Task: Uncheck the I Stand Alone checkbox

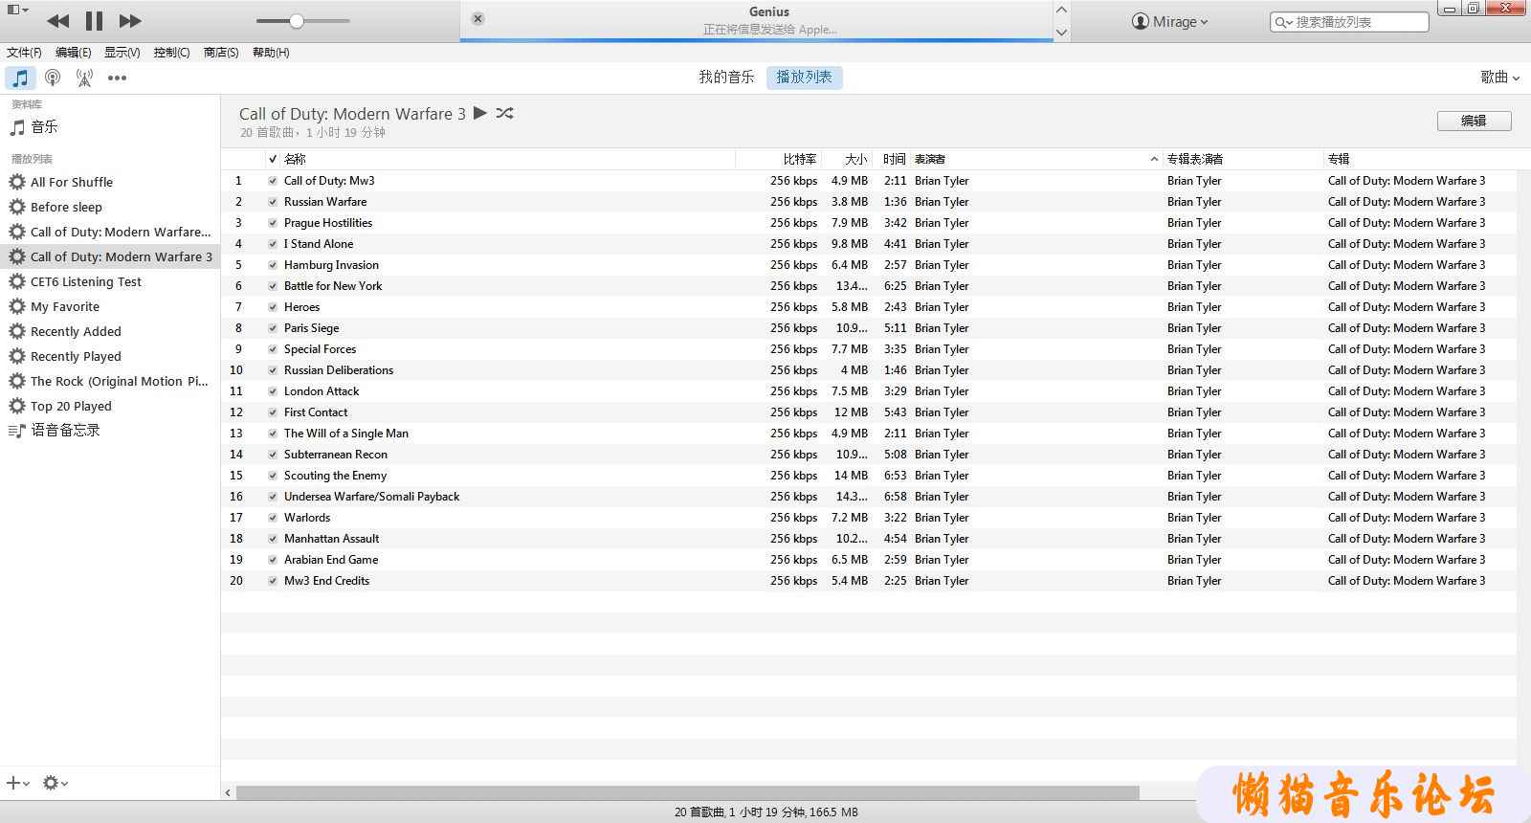Action: 273,244
